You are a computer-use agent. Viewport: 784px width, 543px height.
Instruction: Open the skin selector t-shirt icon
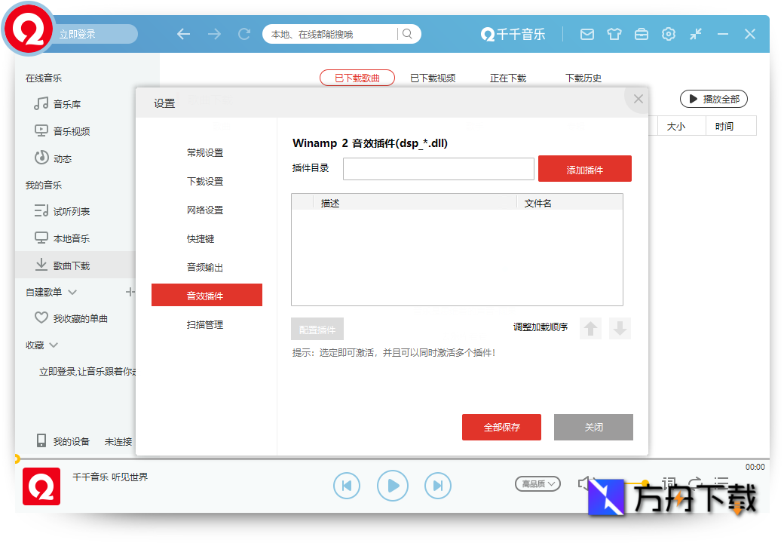(614, 34)
